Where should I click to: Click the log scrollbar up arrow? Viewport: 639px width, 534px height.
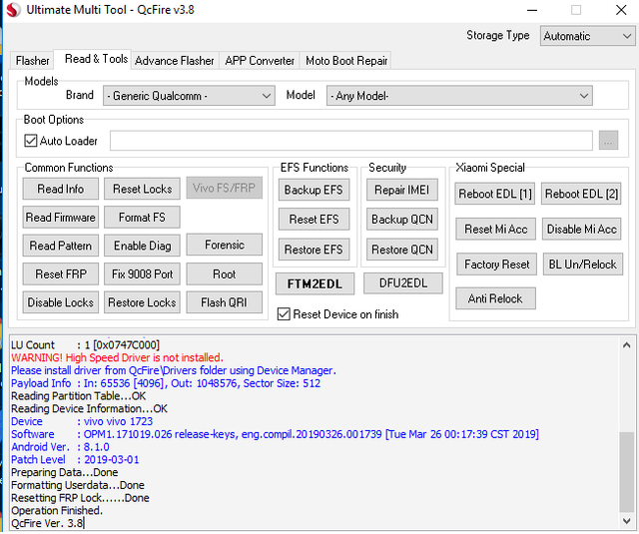click(x=627, y=345)
